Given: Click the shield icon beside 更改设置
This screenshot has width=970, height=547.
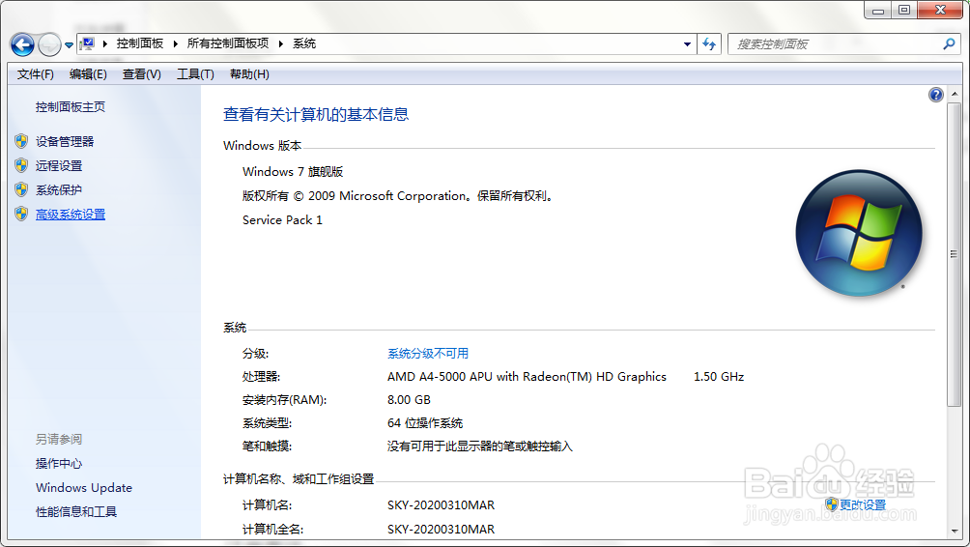Looking at the screenshot, I should coord(832,504).
